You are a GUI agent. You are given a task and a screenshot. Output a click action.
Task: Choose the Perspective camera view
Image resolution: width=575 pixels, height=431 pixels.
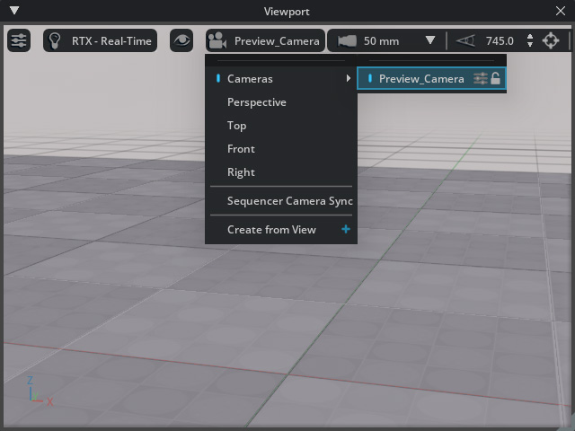(256, 102)
